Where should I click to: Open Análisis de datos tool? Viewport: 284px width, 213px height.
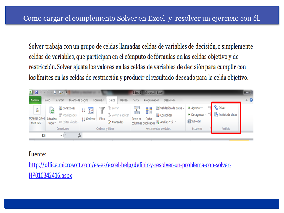[226, 115]
